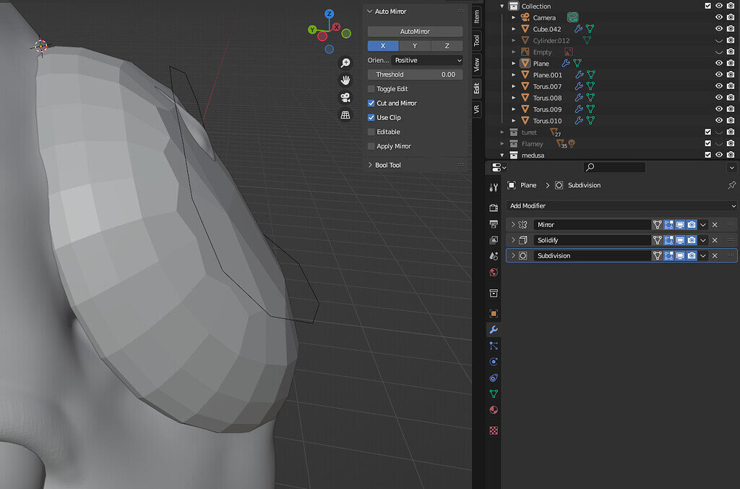Enable the Editable checkbox in Auto Mirror
The height and width of the screenshot is (489, 740).
click(x=371, y=132)
